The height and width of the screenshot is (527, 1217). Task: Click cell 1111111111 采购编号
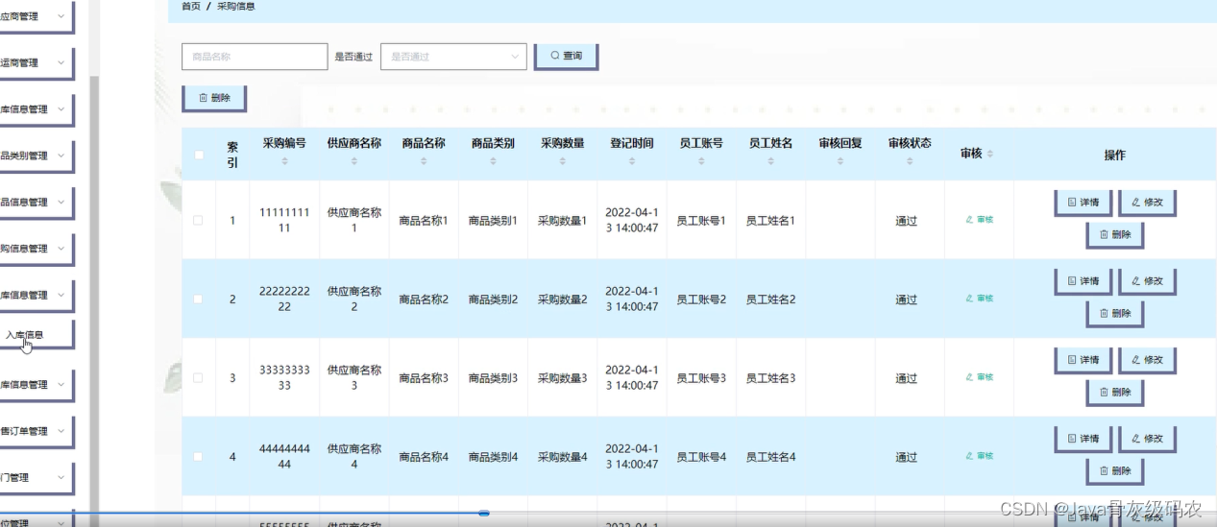(x=284, y=220)
